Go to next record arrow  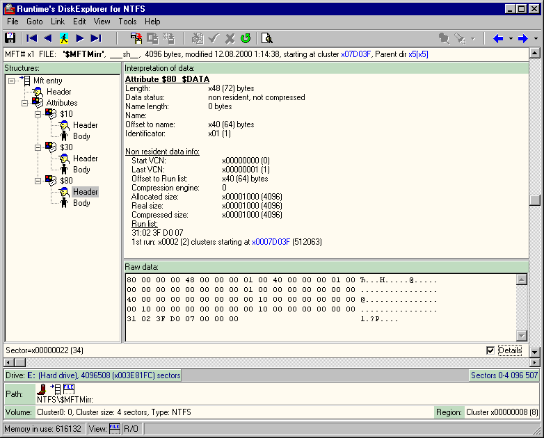(x=80, y=38)
